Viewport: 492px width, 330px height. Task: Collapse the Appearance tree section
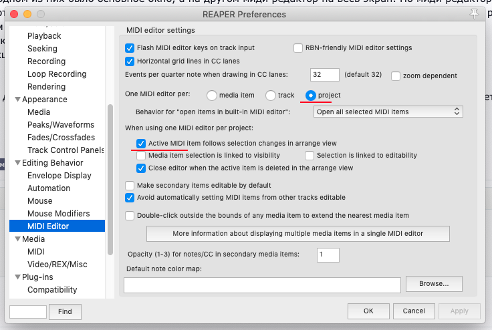tap(18, 99)
